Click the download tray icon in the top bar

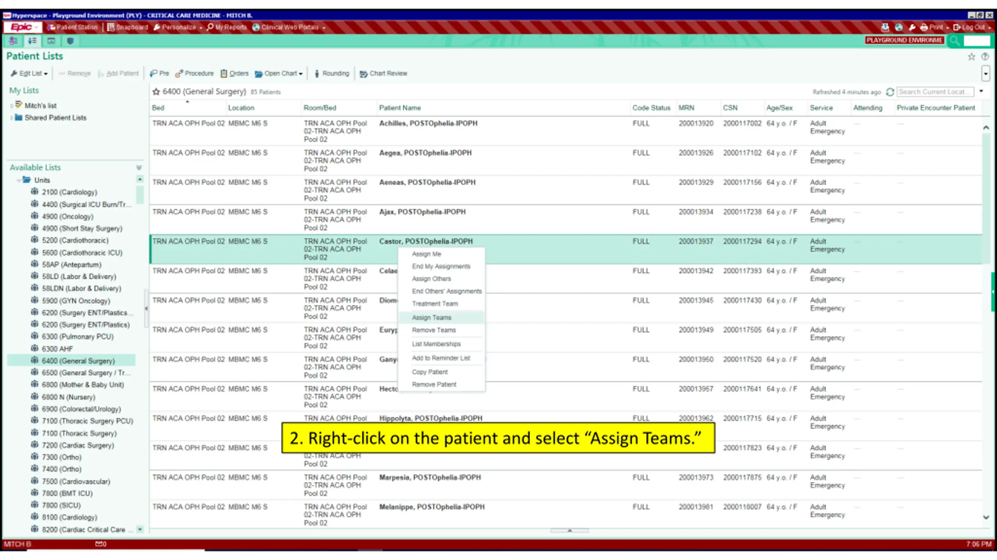(885, 27)
